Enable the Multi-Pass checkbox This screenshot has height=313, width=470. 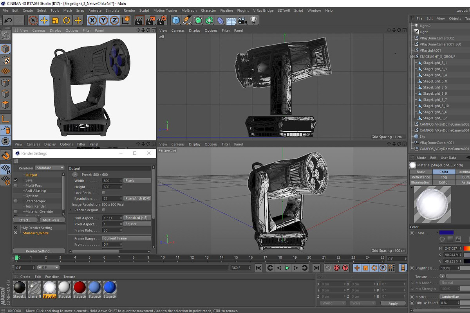point(16,185)
